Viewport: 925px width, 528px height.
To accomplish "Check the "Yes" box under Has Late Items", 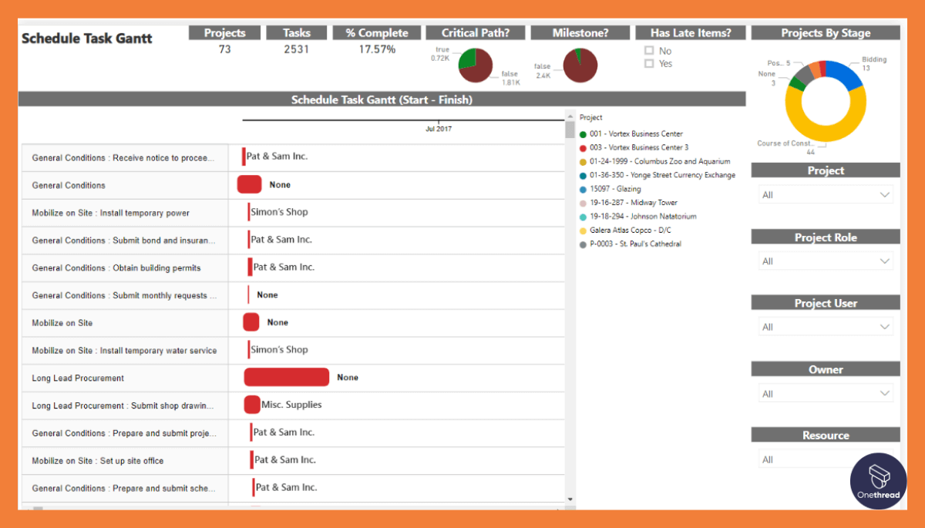I will click(x=648, y=63).
